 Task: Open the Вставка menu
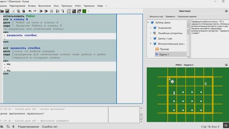[x=32, y=6]
